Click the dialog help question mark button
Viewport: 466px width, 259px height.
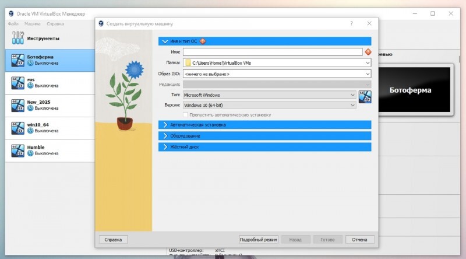click(351, 23)
